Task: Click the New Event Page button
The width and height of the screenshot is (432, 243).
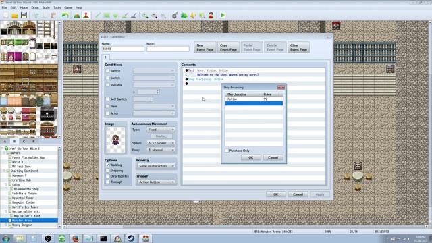Action: [205, 47]
